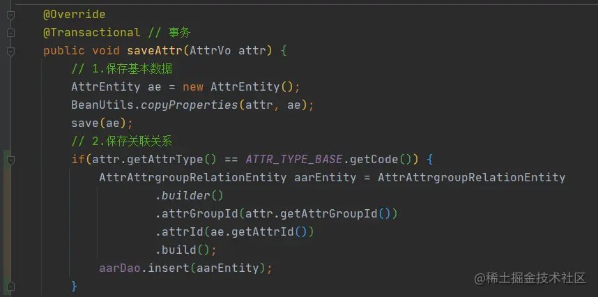This screenshot has height=297, width=598.
Task: Click the aarDao field reference
Action: pyautogui.click(x=120, y=268)
